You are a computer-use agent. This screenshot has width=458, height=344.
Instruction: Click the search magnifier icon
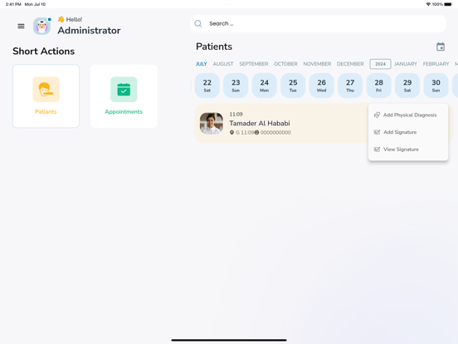[x=198, y=24]
